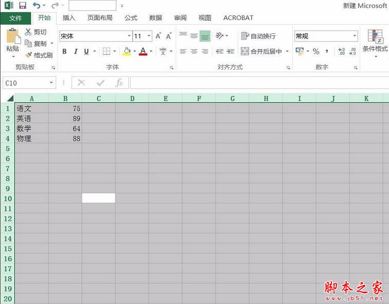This screenshot has height=304, width=389.
Task: Open the Name Box dropdown arrow
Action: point(51,83)
